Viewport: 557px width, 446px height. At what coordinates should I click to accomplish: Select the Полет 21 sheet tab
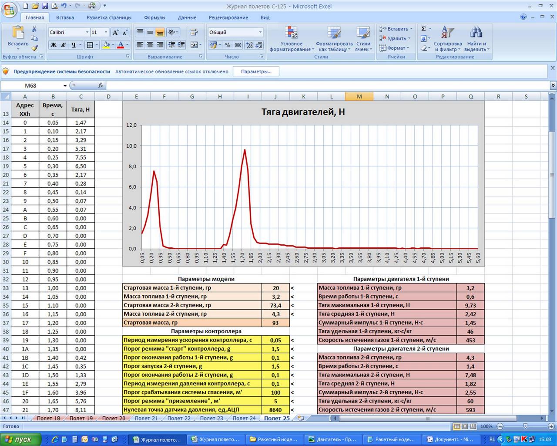[x=146, y=418]
